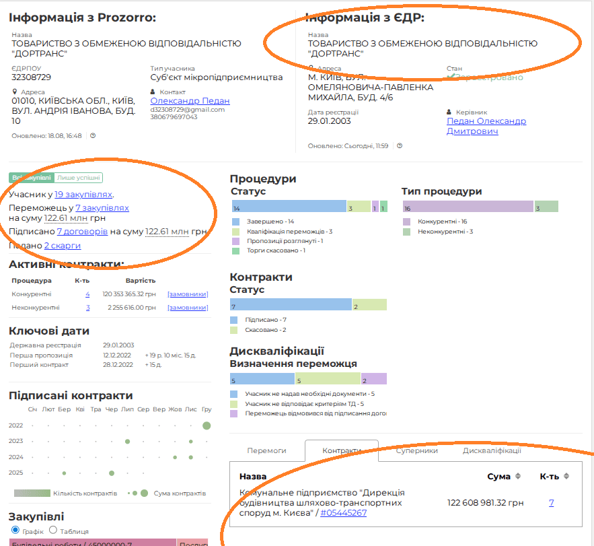This screenshot has width=594, height=546.
Task: Click the blue Завершено legend swatch
Action: [x=235, y=221]
